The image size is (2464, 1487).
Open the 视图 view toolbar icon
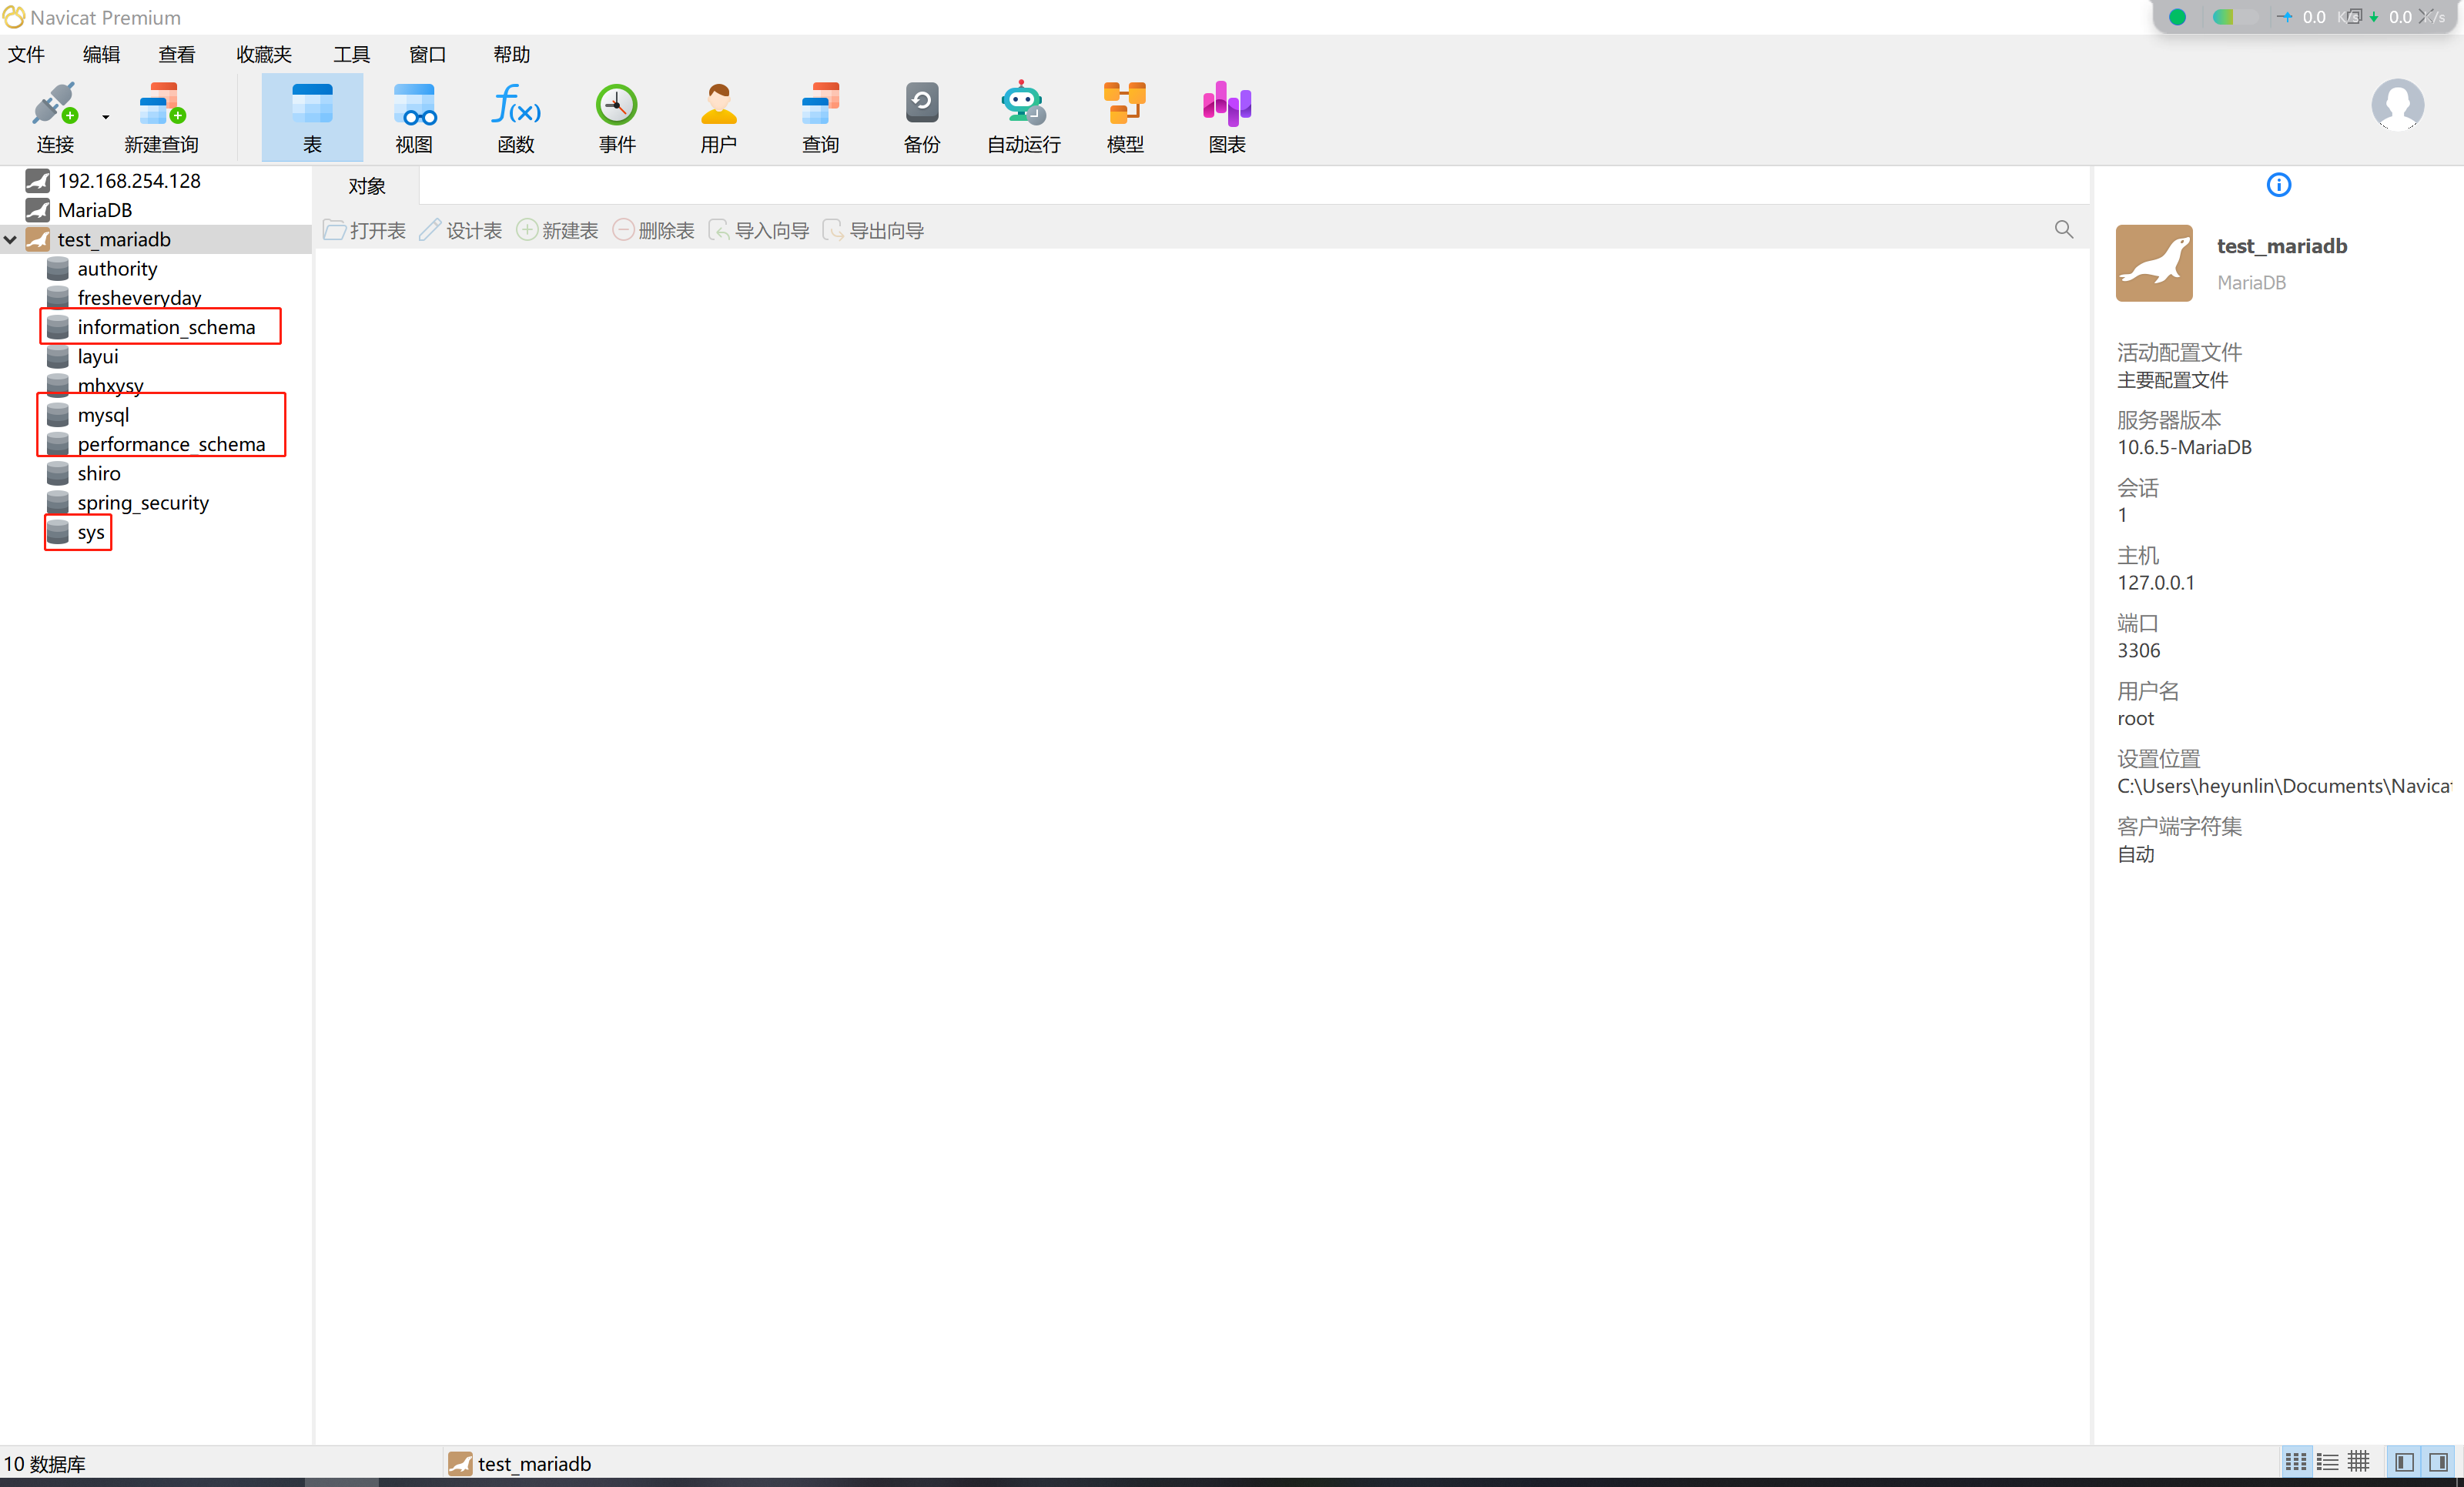click(x=414, y=117)
